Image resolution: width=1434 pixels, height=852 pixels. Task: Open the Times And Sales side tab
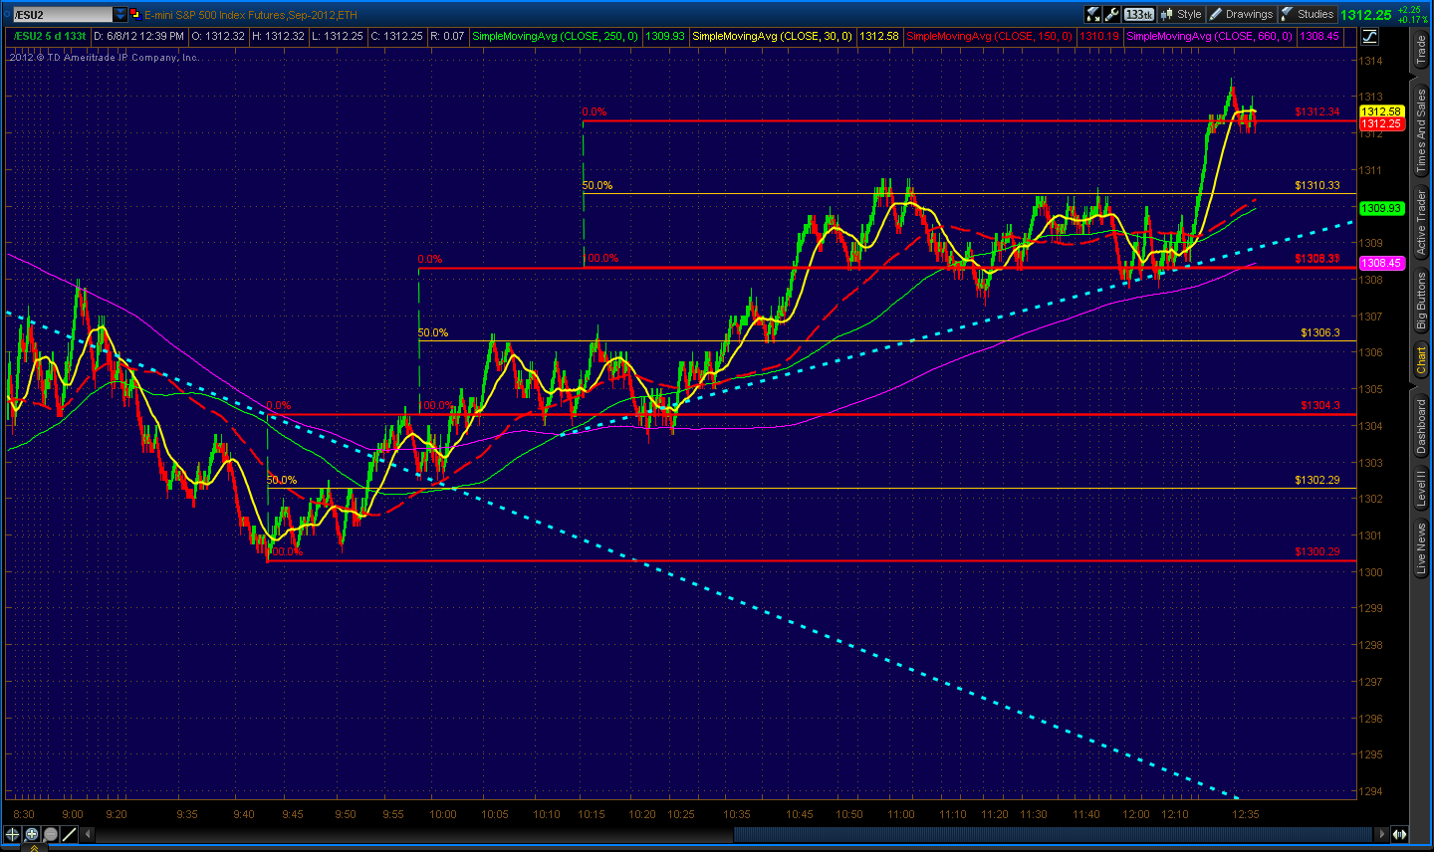1421,130
